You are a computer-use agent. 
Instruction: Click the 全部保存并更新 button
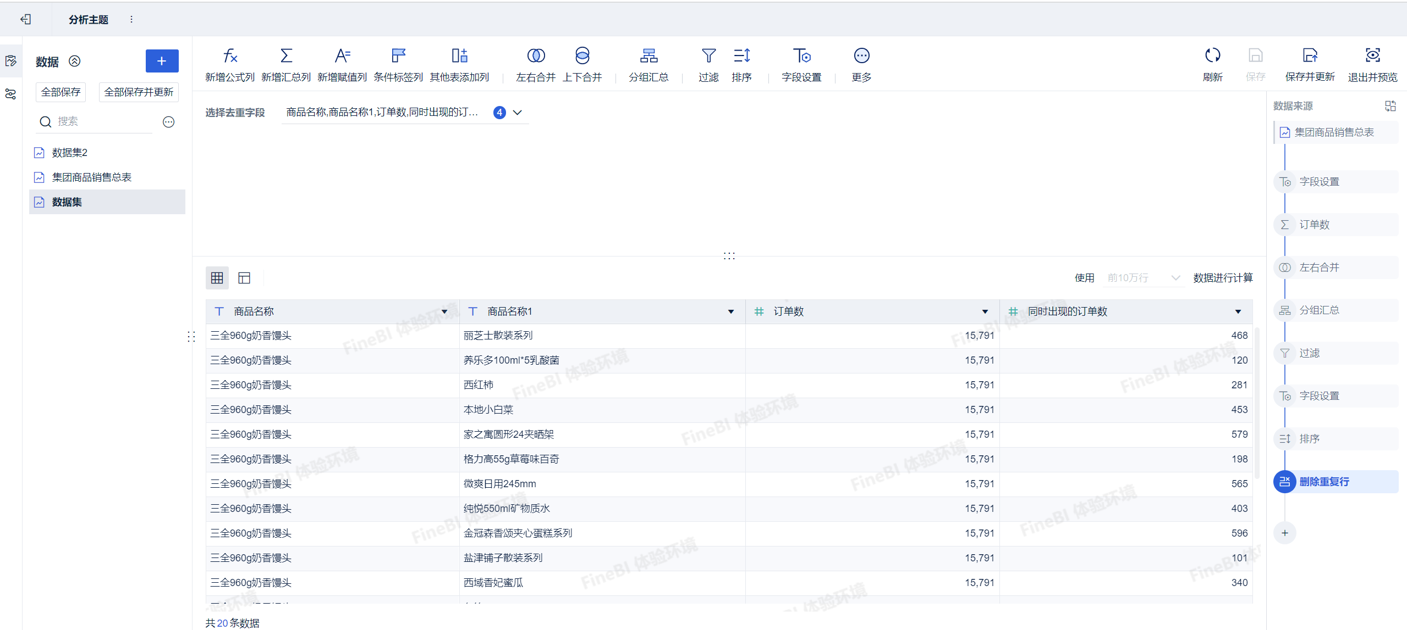(x=139, y=92)
